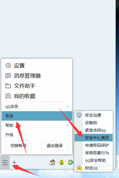119x178 pixels.
Task: Expand the 帮助 submenu chevron
Action: [x=68, y=125]
